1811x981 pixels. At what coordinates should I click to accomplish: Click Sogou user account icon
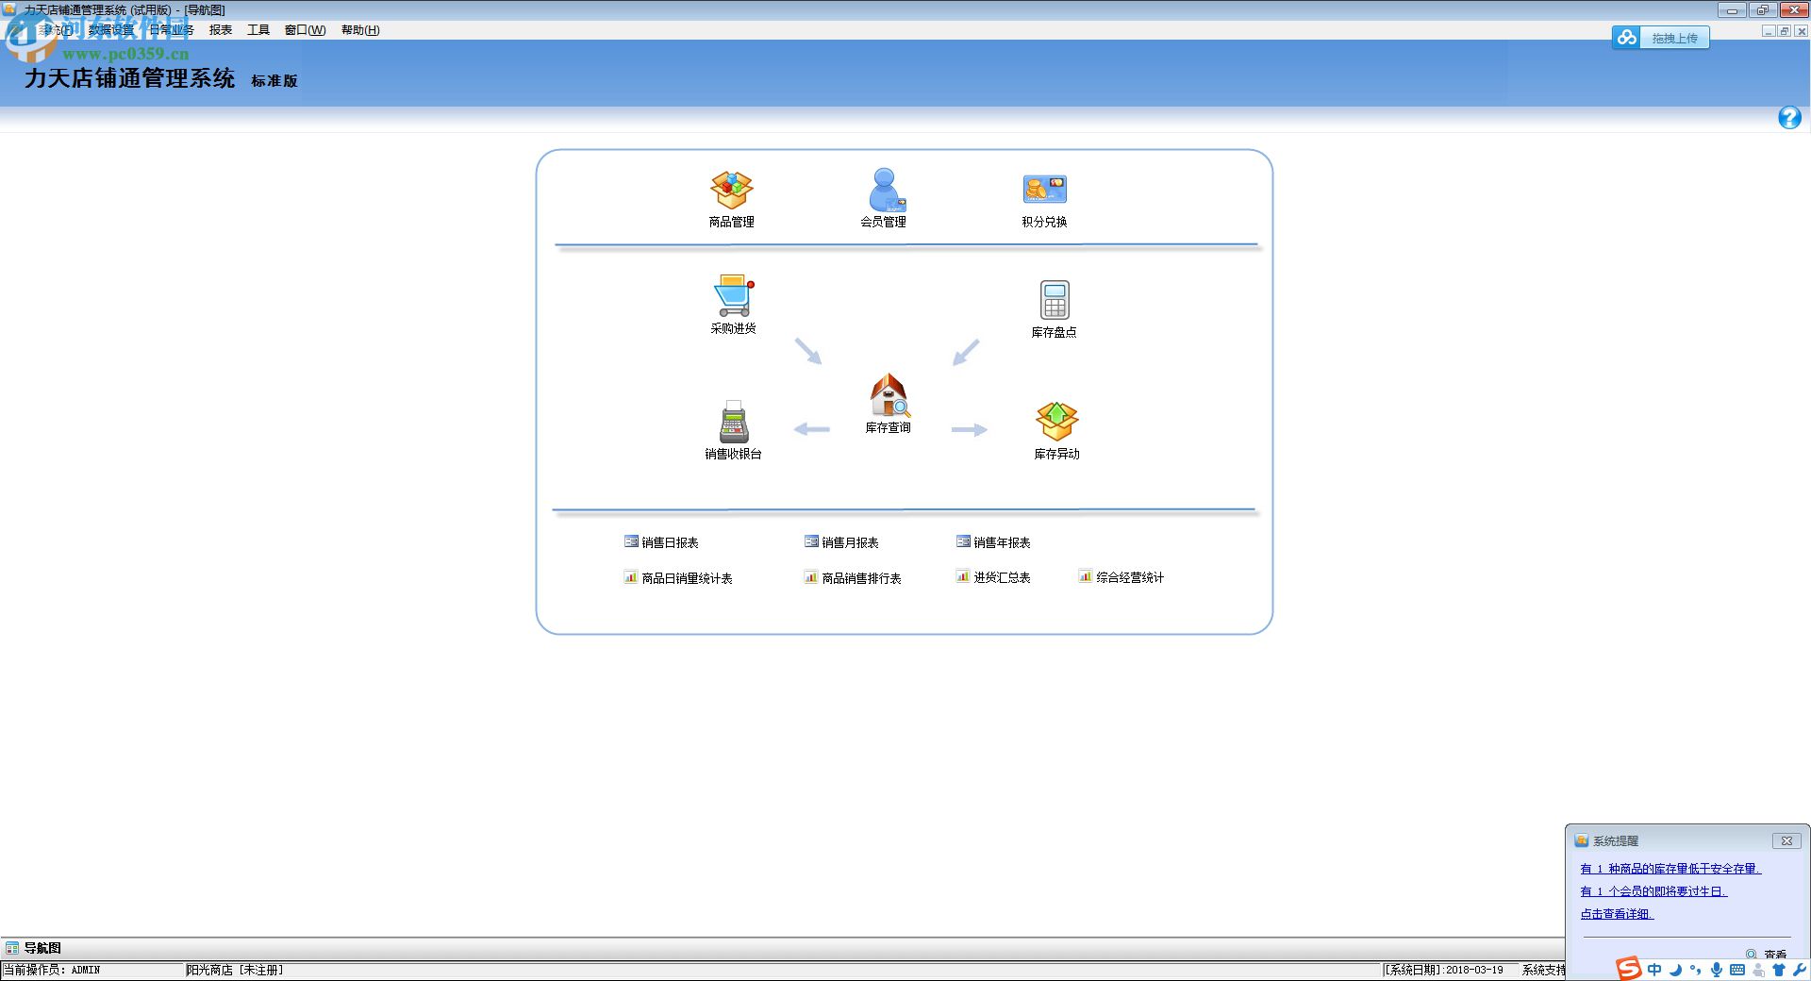[1758, 970]
